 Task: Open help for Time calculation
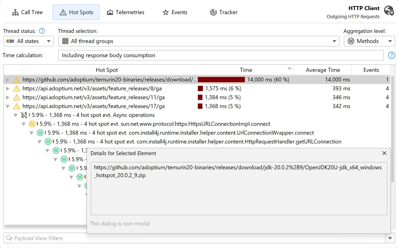click(391, 55)
